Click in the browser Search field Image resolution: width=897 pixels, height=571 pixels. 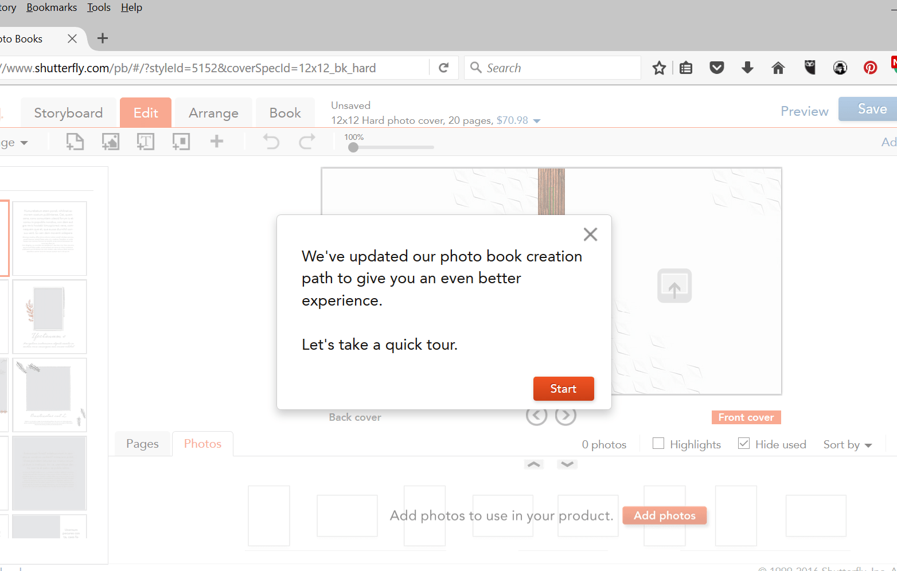click(x=552, y=68)
